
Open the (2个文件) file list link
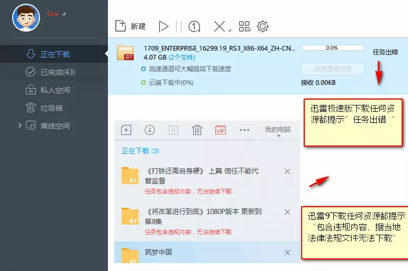[182, 57]
